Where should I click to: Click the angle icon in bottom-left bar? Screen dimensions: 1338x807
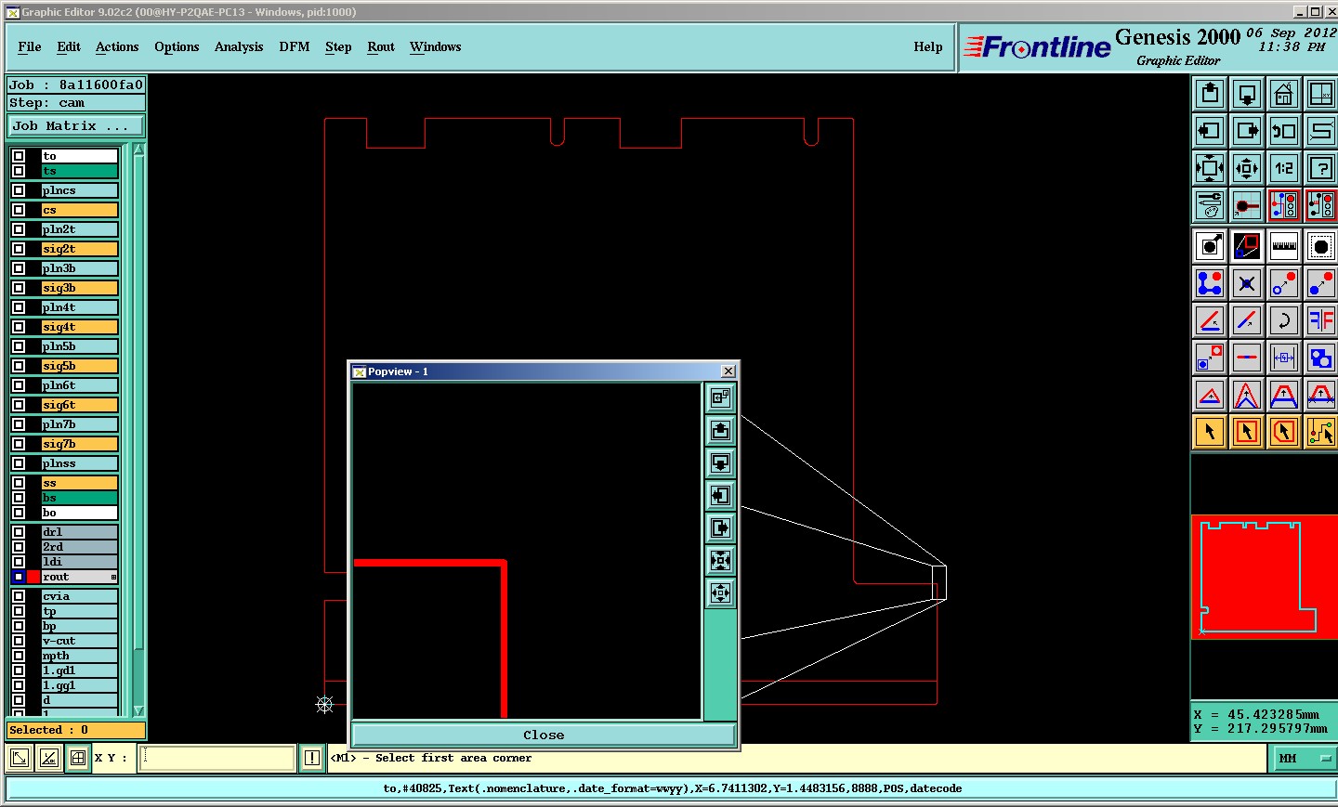[49, 758]
